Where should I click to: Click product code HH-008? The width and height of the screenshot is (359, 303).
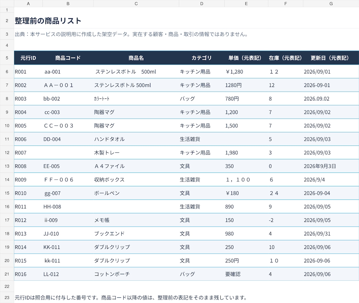68,207
